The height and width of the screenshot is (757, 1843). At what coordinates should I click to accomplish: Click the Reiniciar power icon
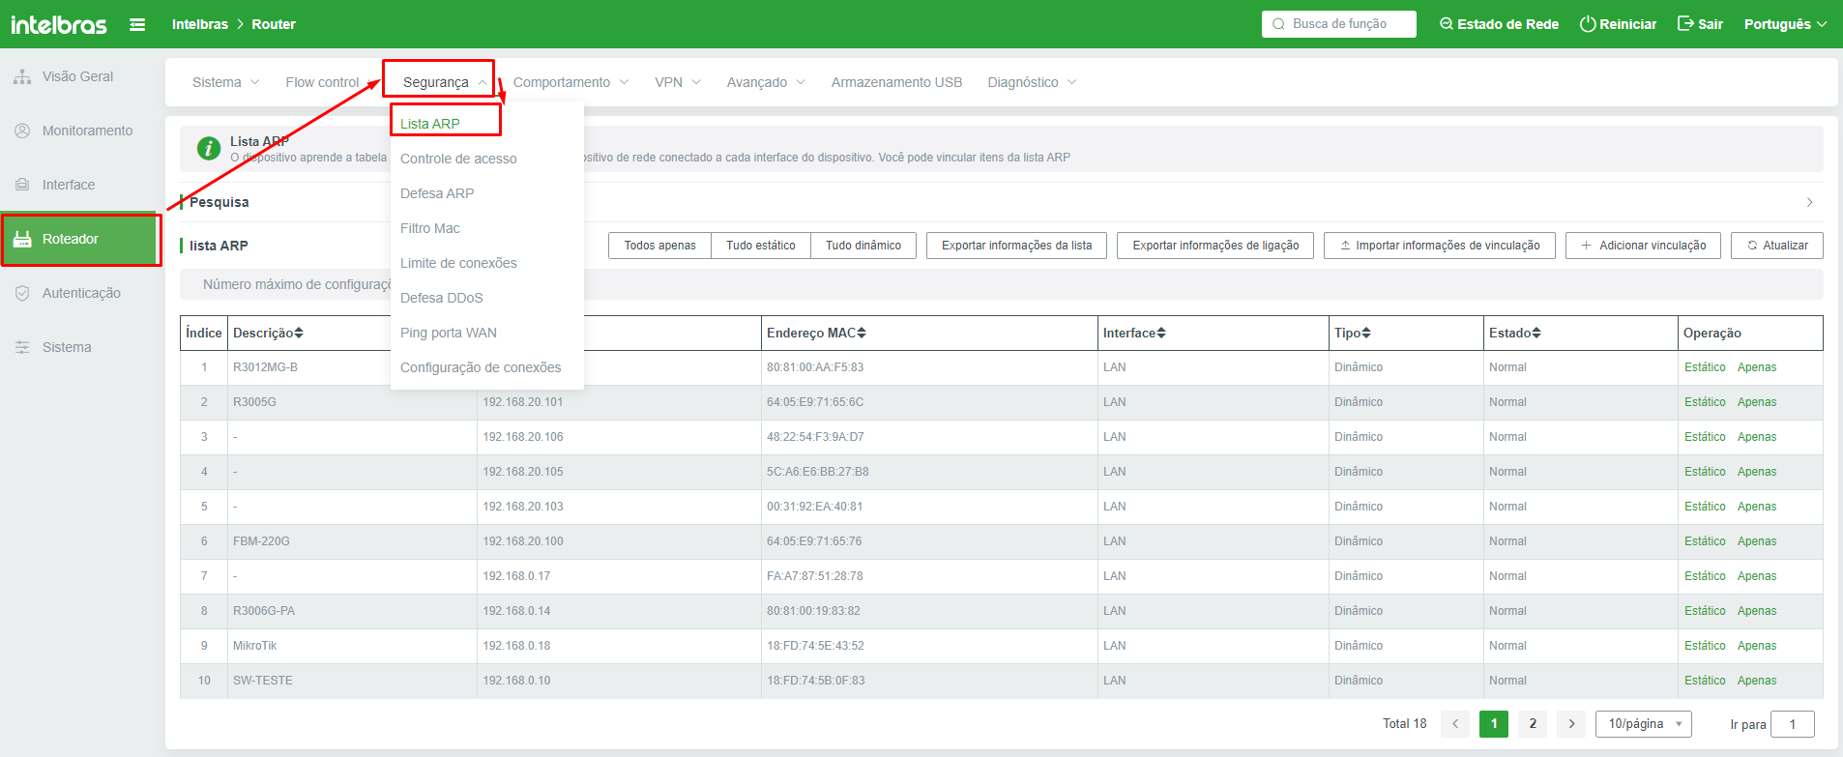point(1588,24)
